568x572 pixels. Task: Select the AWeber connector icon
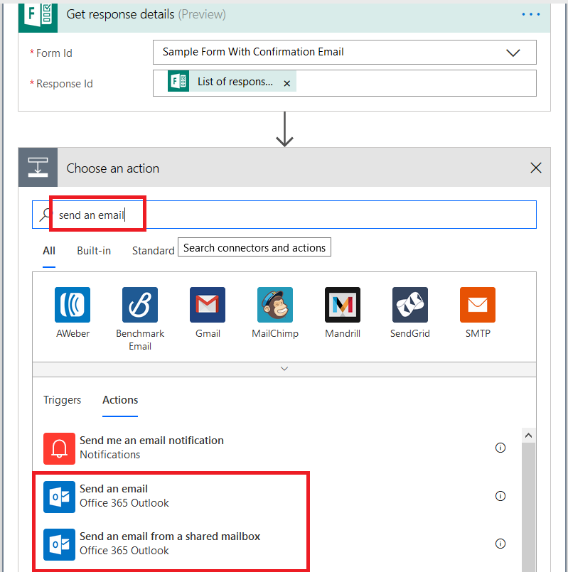[73, 305]
